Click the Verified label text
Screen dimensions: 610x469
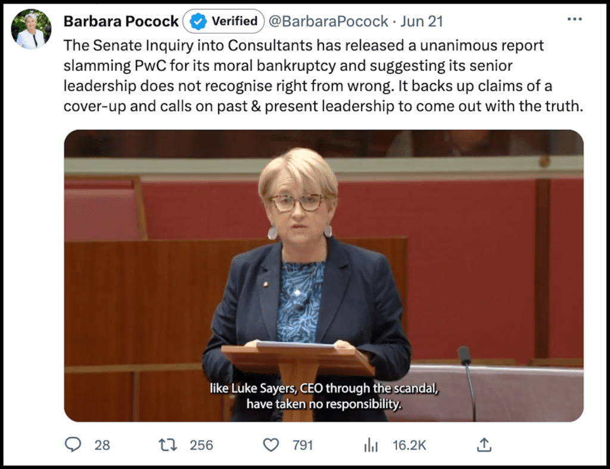(235, 21)
